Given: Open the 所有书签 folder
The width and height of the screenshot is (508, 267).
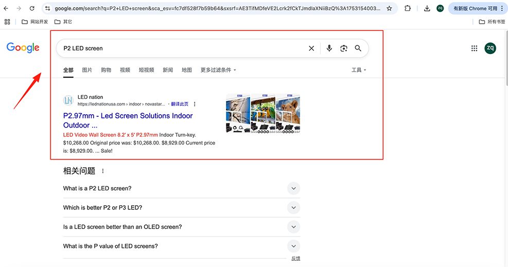Looking at the screenshot, I should pos(492,22).
